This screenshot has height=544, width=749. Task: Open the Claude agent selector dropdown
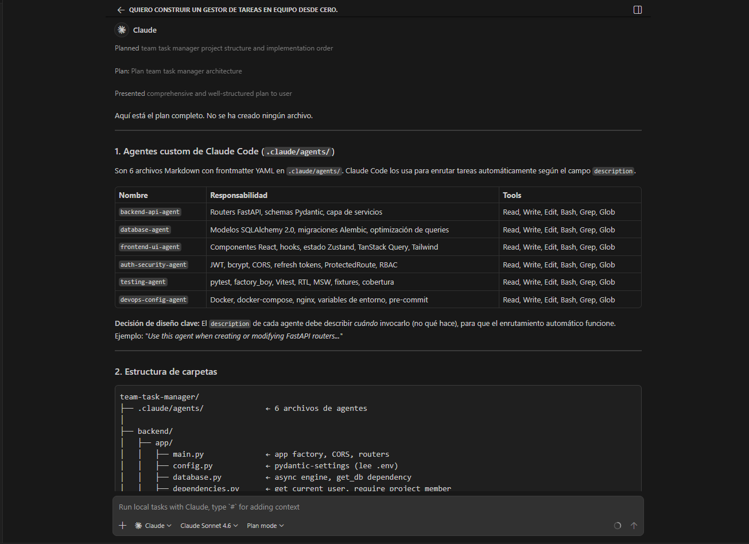coord(153,526)
